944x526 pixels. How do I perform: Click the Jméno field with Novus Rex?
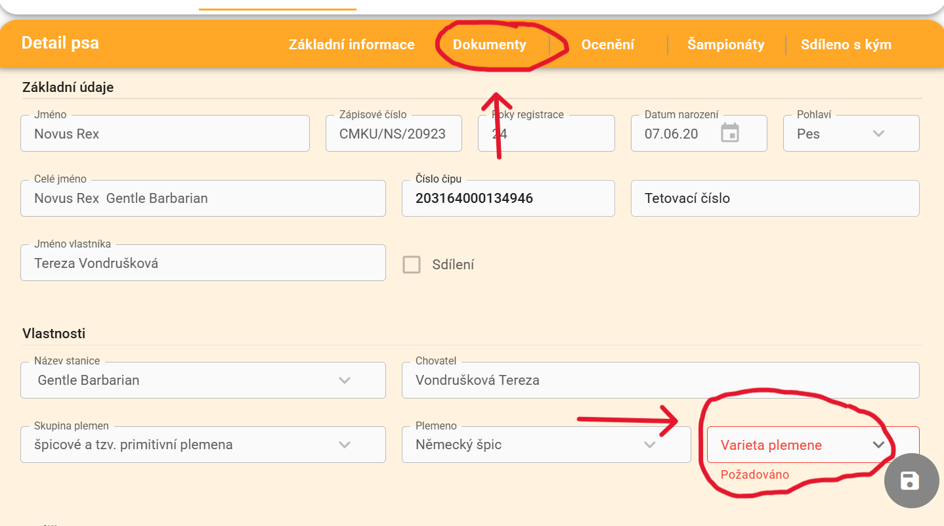tap(165, 134)
